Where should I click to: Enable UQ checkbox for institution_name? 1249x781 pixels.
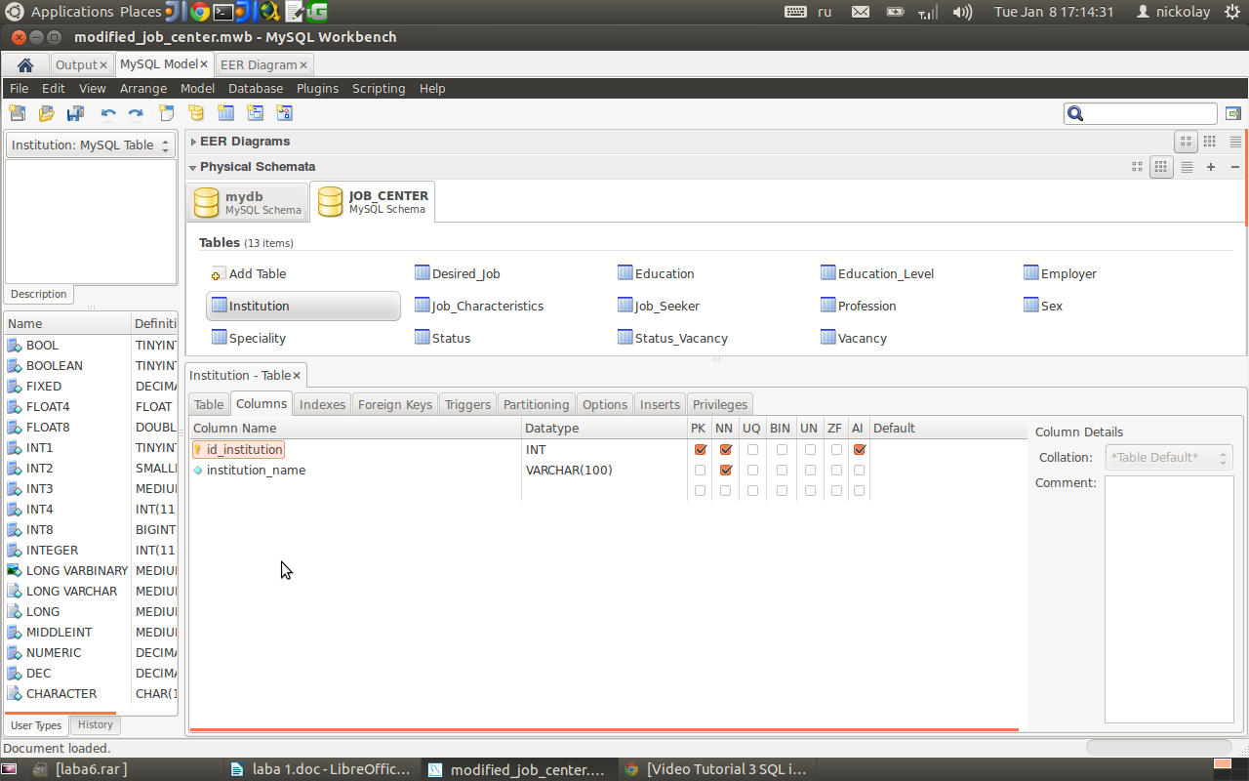(752, 471)
